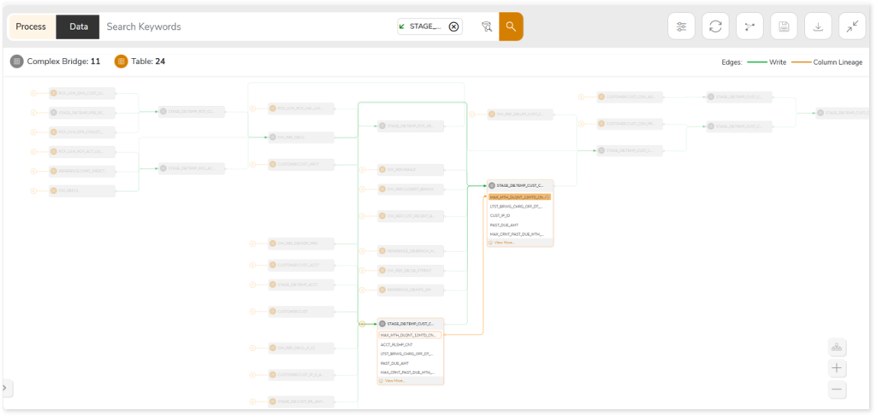
Task: Open the filter settings sliders icon
Action: 681,26
